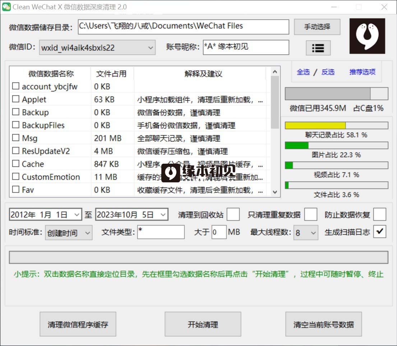Uncheck 生成扫描日志 checkbox
The height and width of the screenshot is (346, 397).
pyautogui.click(x=380, y=232)
